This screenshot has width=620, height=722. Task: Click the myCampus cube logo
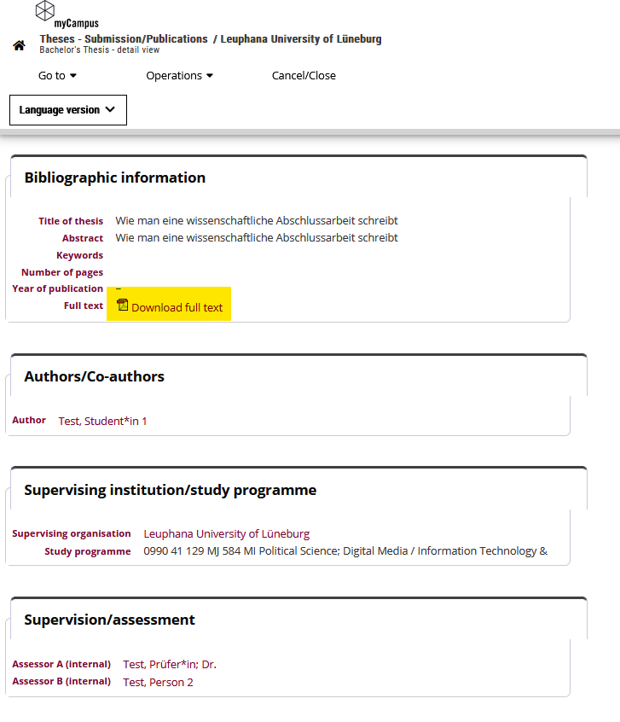click(x=45, y=10)
